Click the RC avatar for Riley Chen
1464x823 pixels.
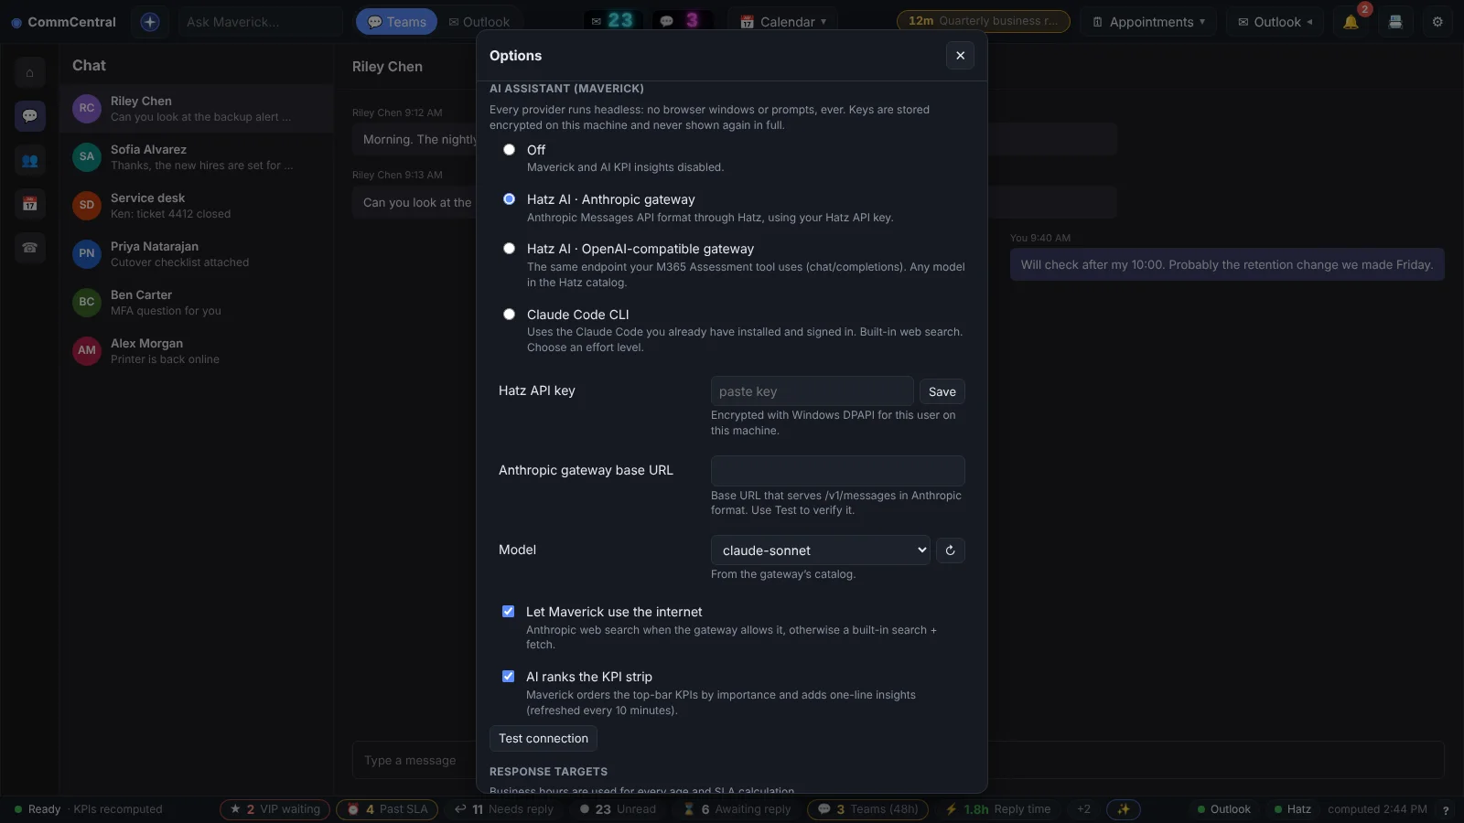[x=87, y=108]
